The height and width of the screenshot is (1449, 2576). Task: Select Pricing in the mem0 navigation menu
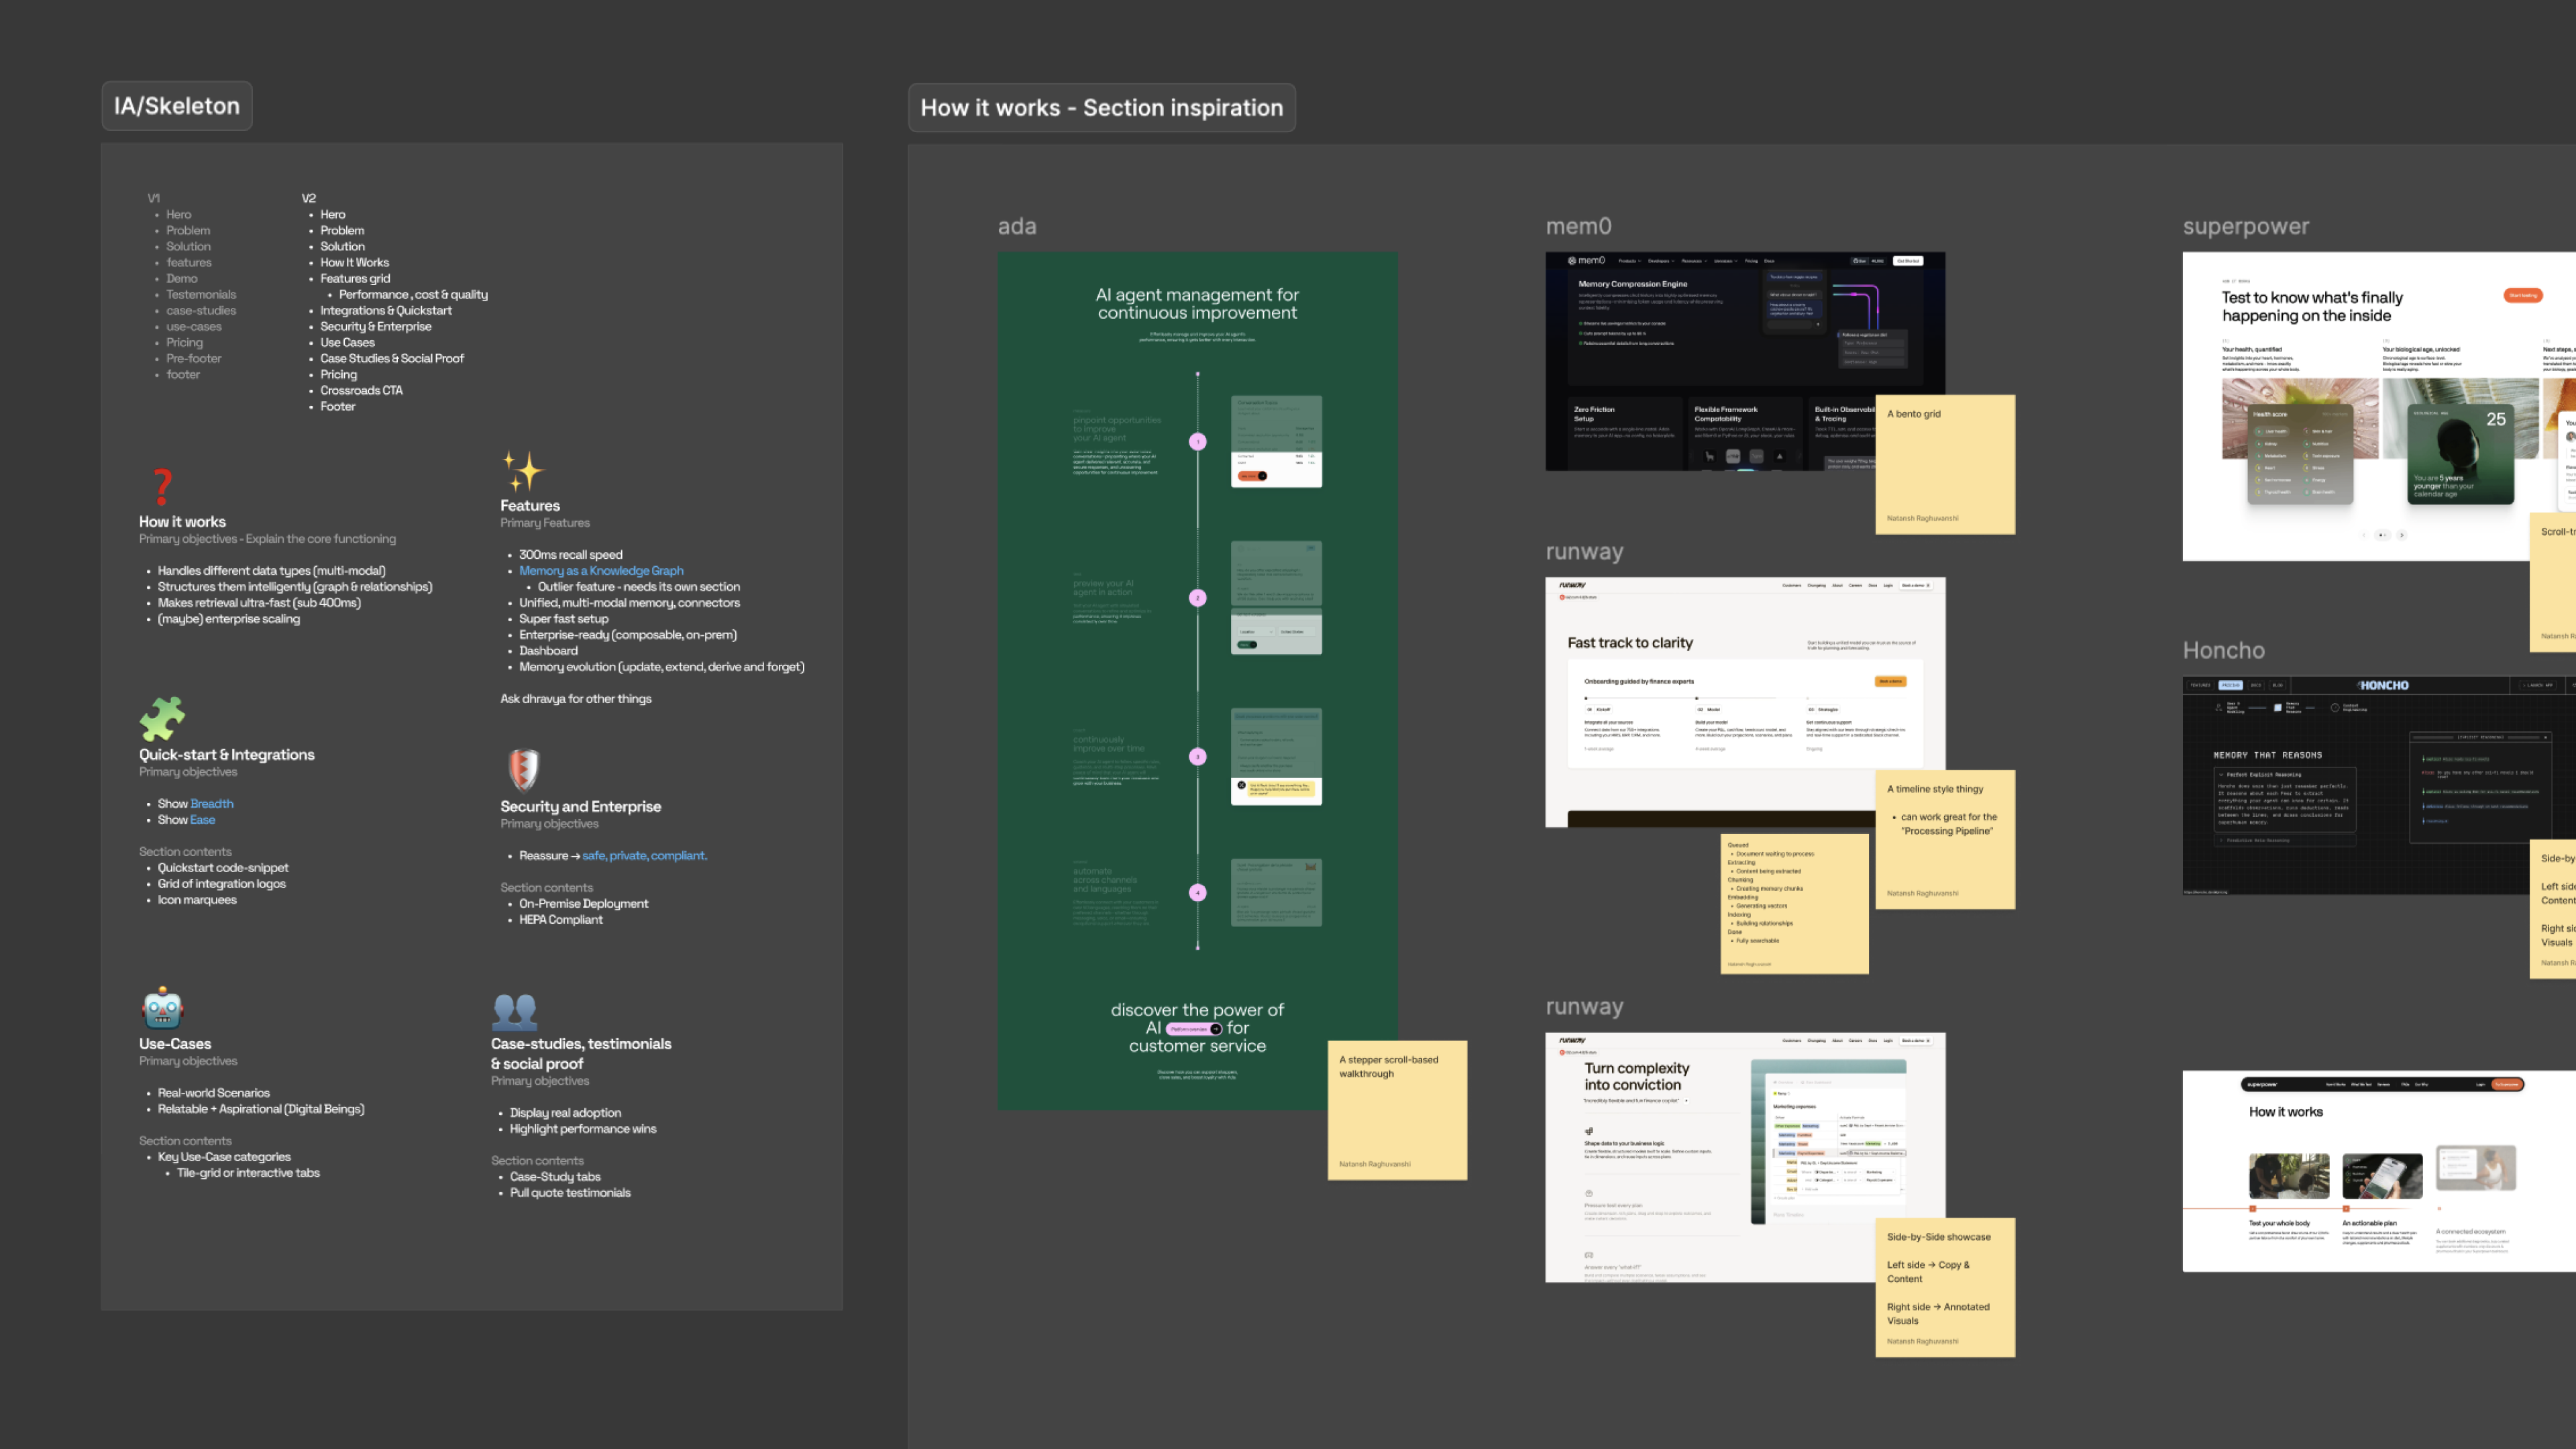[1752, 261]
